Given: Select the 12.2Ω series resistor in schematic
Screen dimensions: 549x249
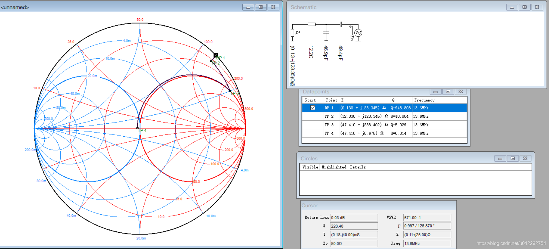Looking at the screenshot, I should (312, 24).
